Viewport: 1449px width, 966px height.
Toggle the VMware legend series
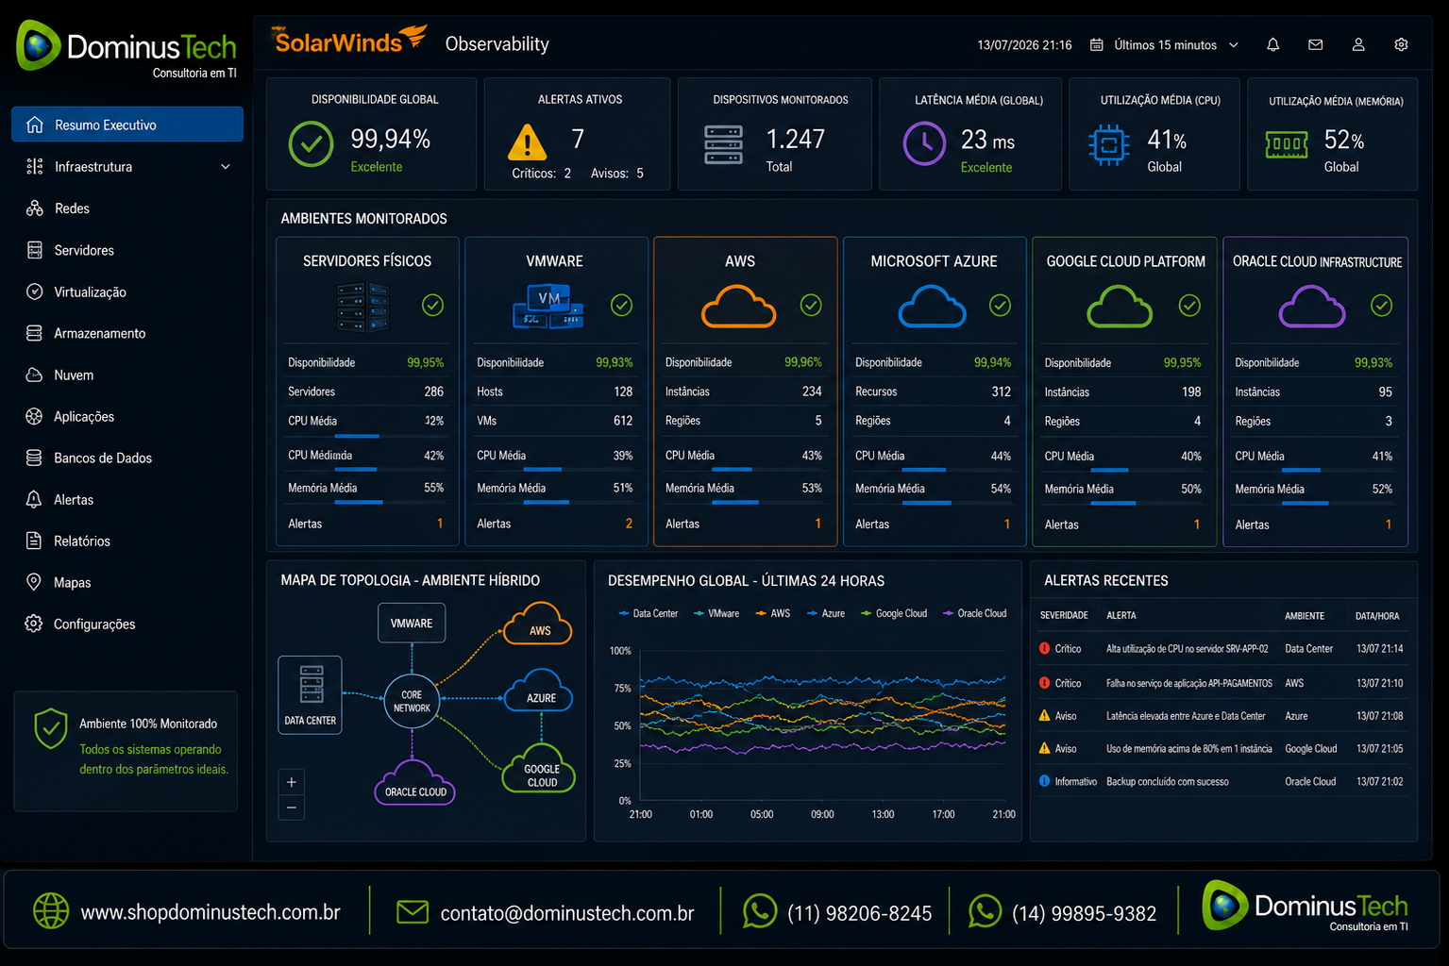click(716, 613)
